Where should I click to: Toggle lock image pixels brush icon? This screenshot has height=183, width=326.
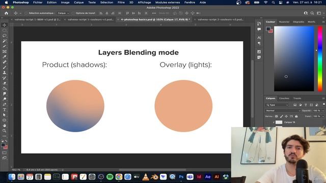click(x=282, y=116)
